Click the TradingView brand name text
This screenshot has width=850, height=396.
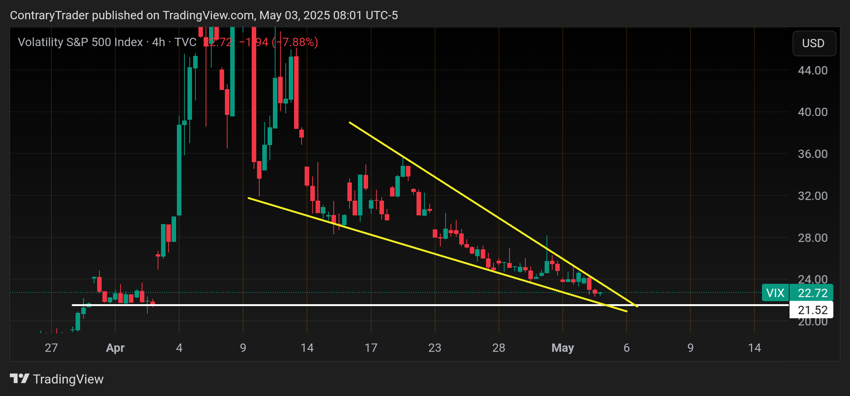click(x=68, y=379)
